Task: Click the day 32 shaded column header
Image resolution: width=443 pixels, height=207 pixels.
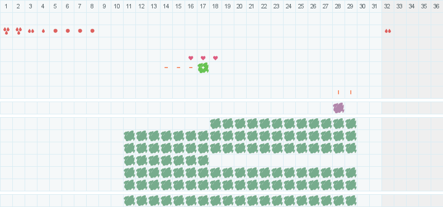Action: click(387, 6)
